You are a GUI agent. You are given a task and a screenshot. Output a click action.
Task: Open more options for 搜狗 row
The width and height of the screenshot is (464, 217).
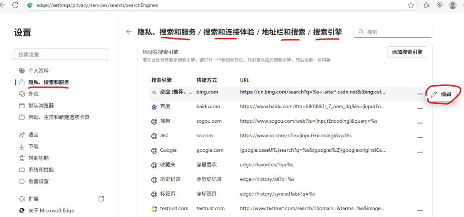point(420,123)
